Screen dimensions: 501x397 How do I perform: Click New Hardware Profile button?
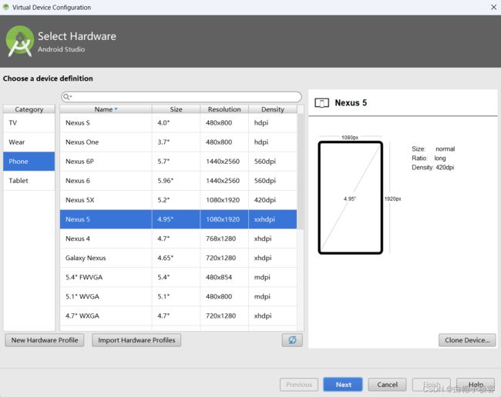45,340
